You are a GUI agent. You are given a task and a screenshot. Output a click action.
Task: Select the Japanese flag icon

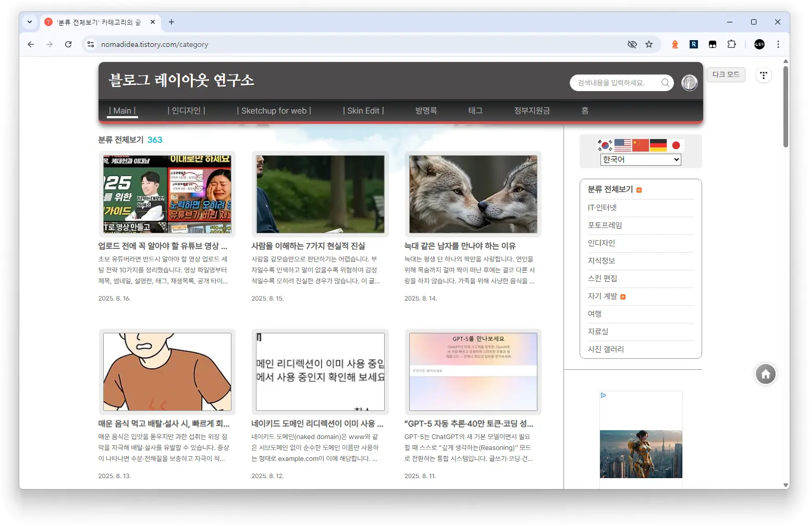tap(676, 145)
